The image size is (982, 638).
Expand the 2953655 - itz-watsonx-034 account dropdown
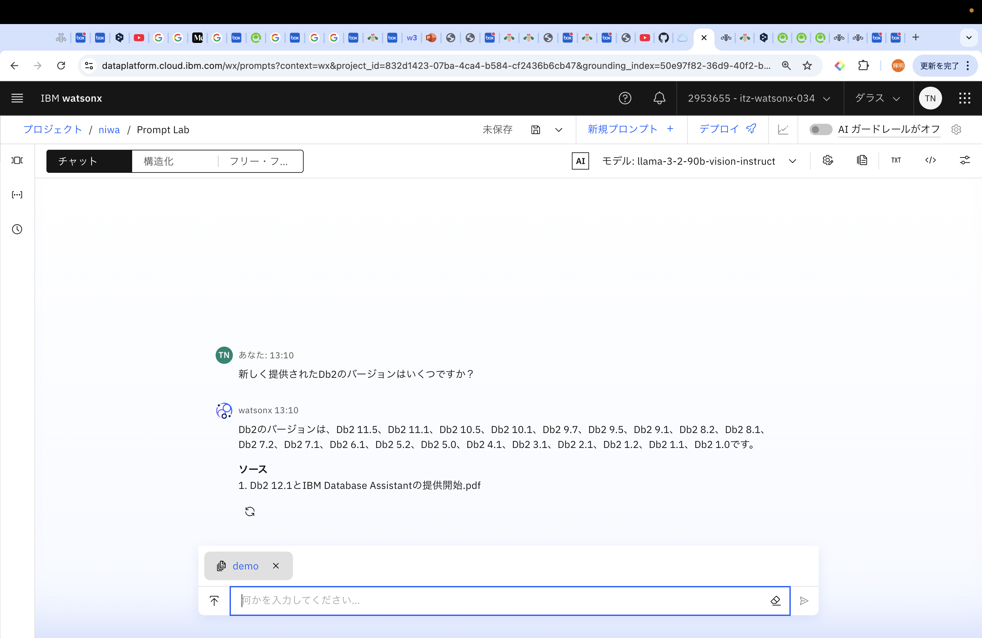point(759,98)
